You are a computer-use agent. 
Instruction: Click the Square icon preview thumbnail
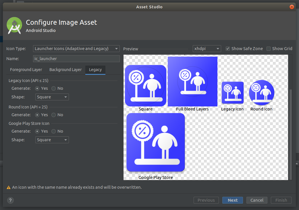click(x=145, y=85)
